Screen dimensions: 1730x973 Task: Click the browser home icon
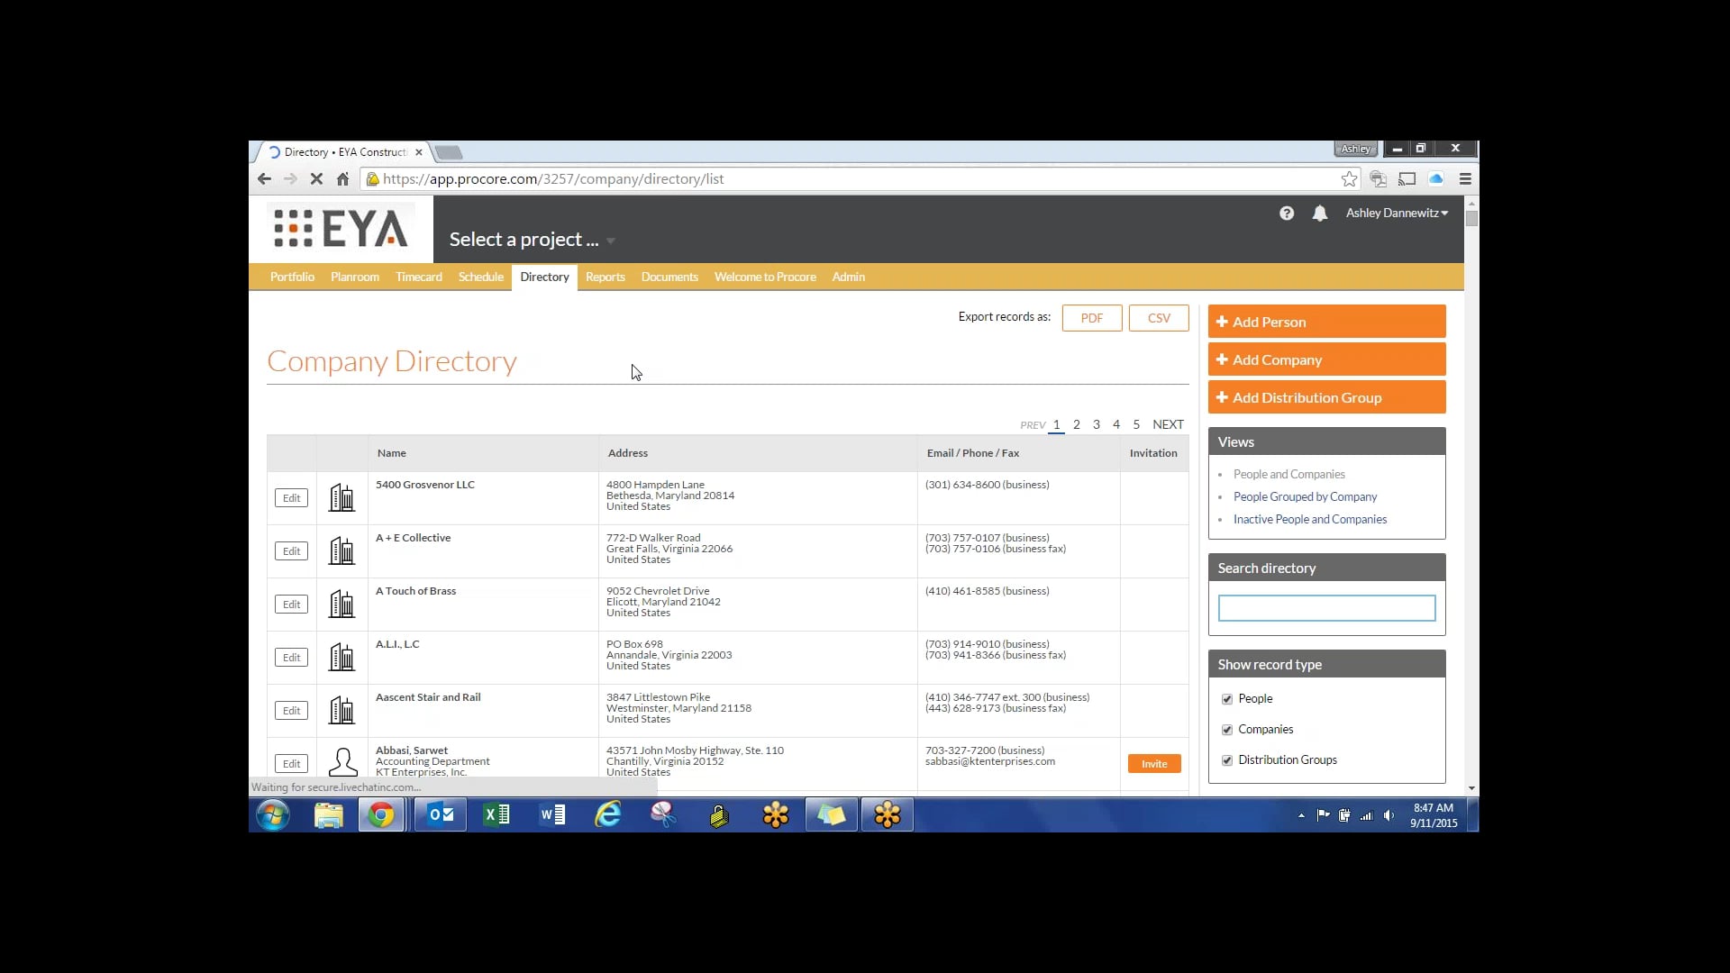pos(342,178)
